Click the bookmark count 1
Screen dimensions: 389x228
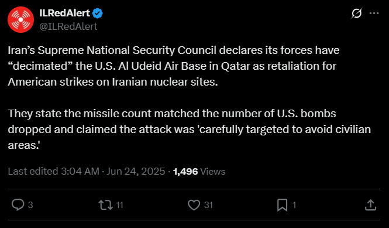[294, 205]
